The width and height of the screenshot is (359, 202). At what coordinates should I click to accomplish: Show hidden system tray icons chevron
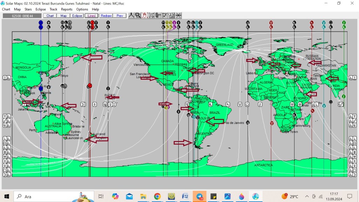point(307,196)
